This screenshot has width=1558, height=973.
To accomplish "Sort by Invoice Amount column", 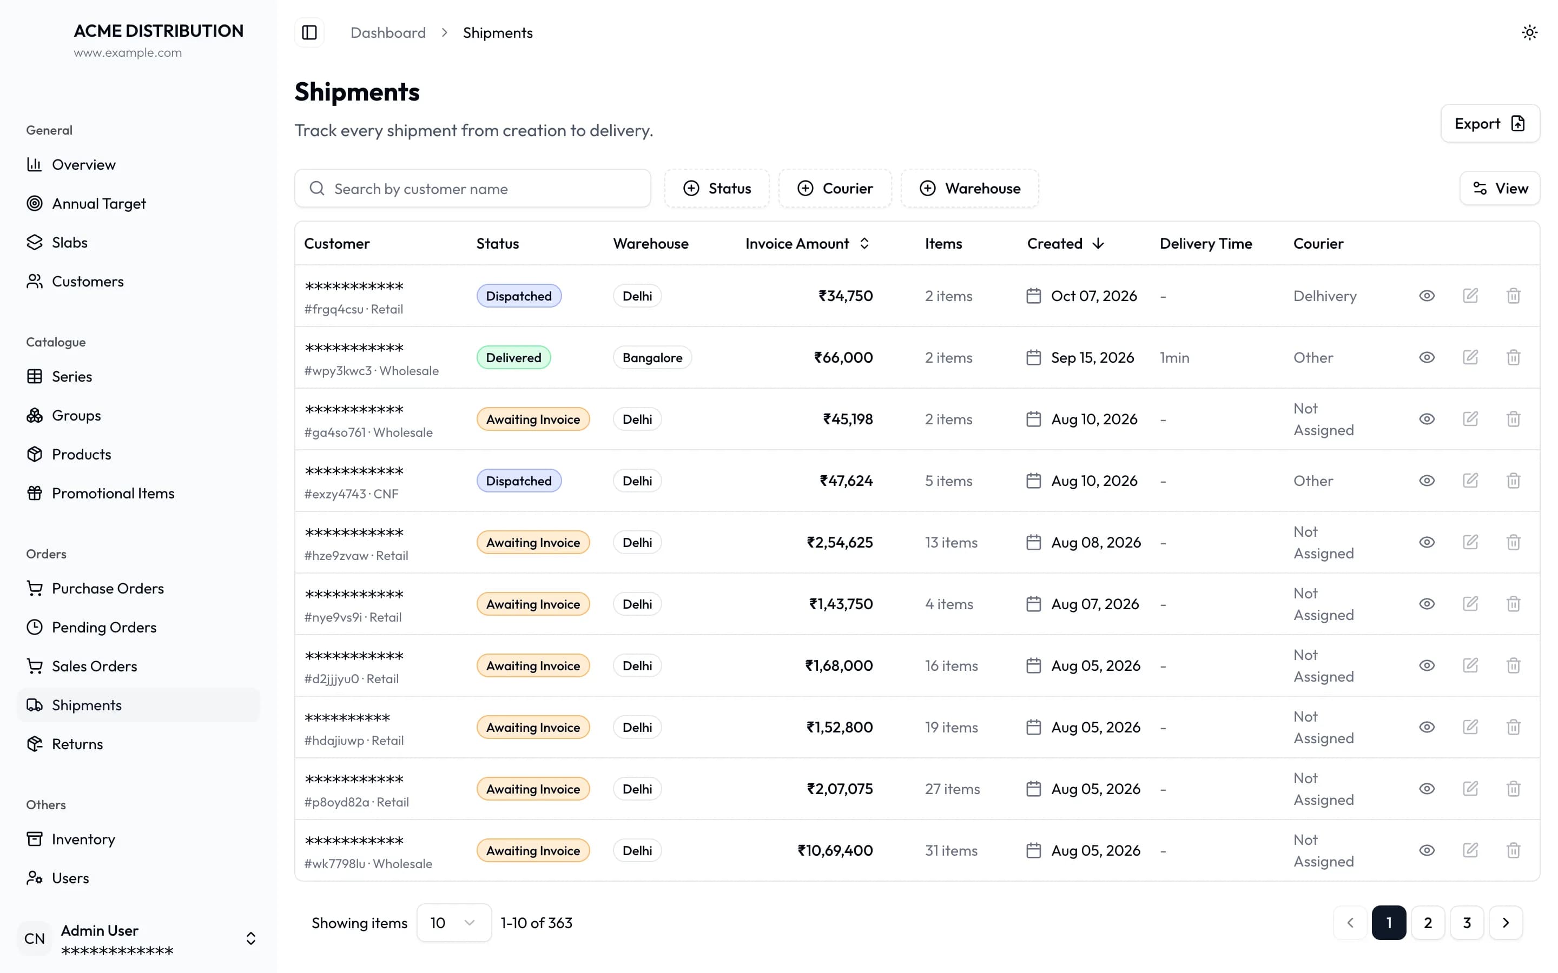I will (x=808, y=244).
